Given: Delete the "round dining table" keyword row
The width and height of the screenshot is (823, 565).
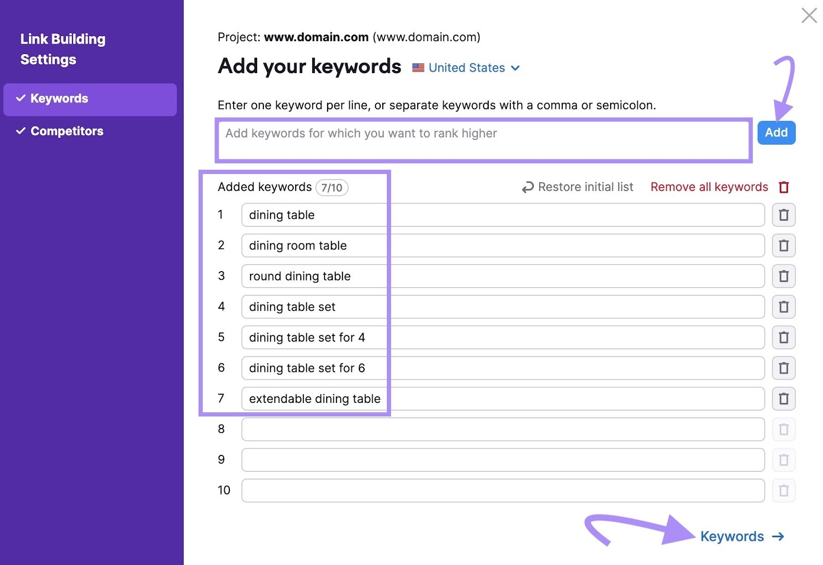Looking at the screenshot, I should point(783,276).
